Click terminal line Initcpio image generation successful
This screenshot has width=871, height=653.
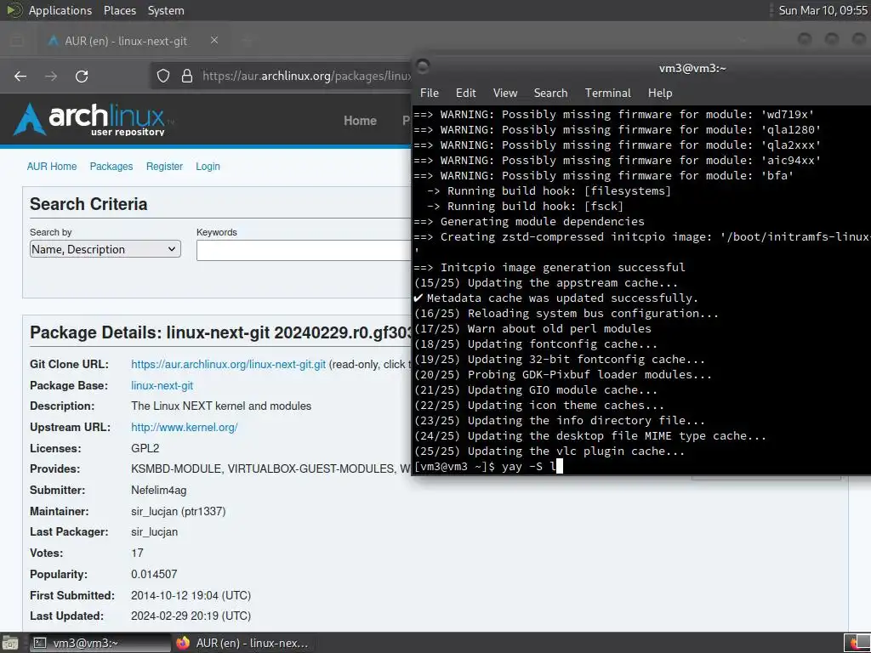pos(550,267)
